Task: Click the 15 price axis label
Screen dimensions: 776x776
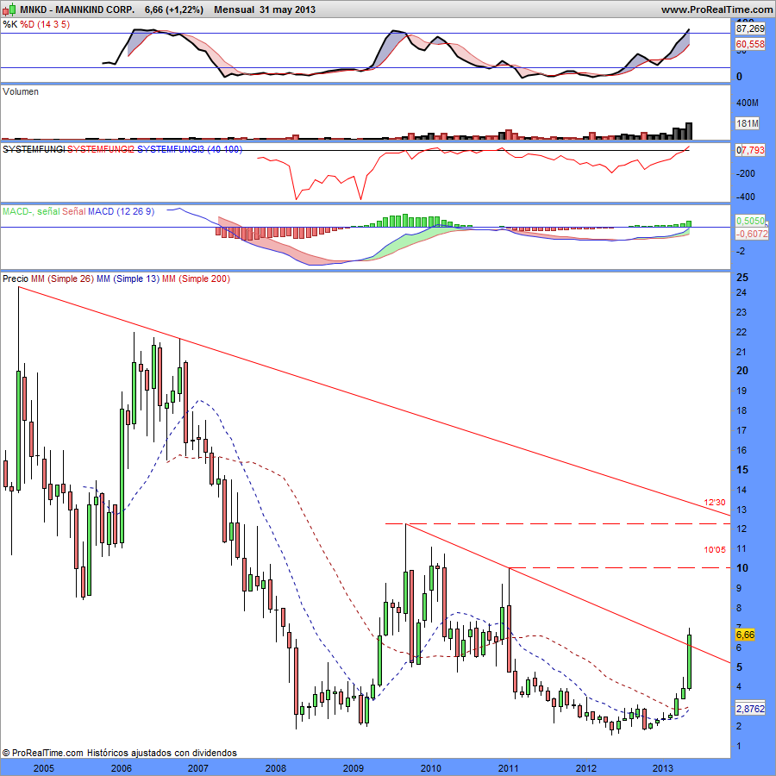Action: [742, 470]
